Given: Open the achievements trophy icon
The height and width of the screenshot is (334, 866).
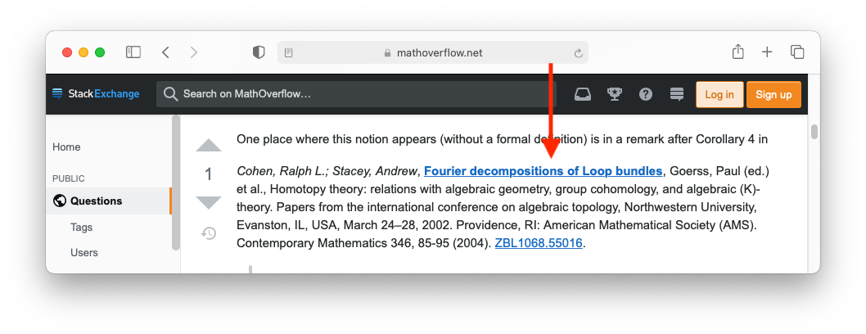Looking at the screenshot, I should pos(614,94).
